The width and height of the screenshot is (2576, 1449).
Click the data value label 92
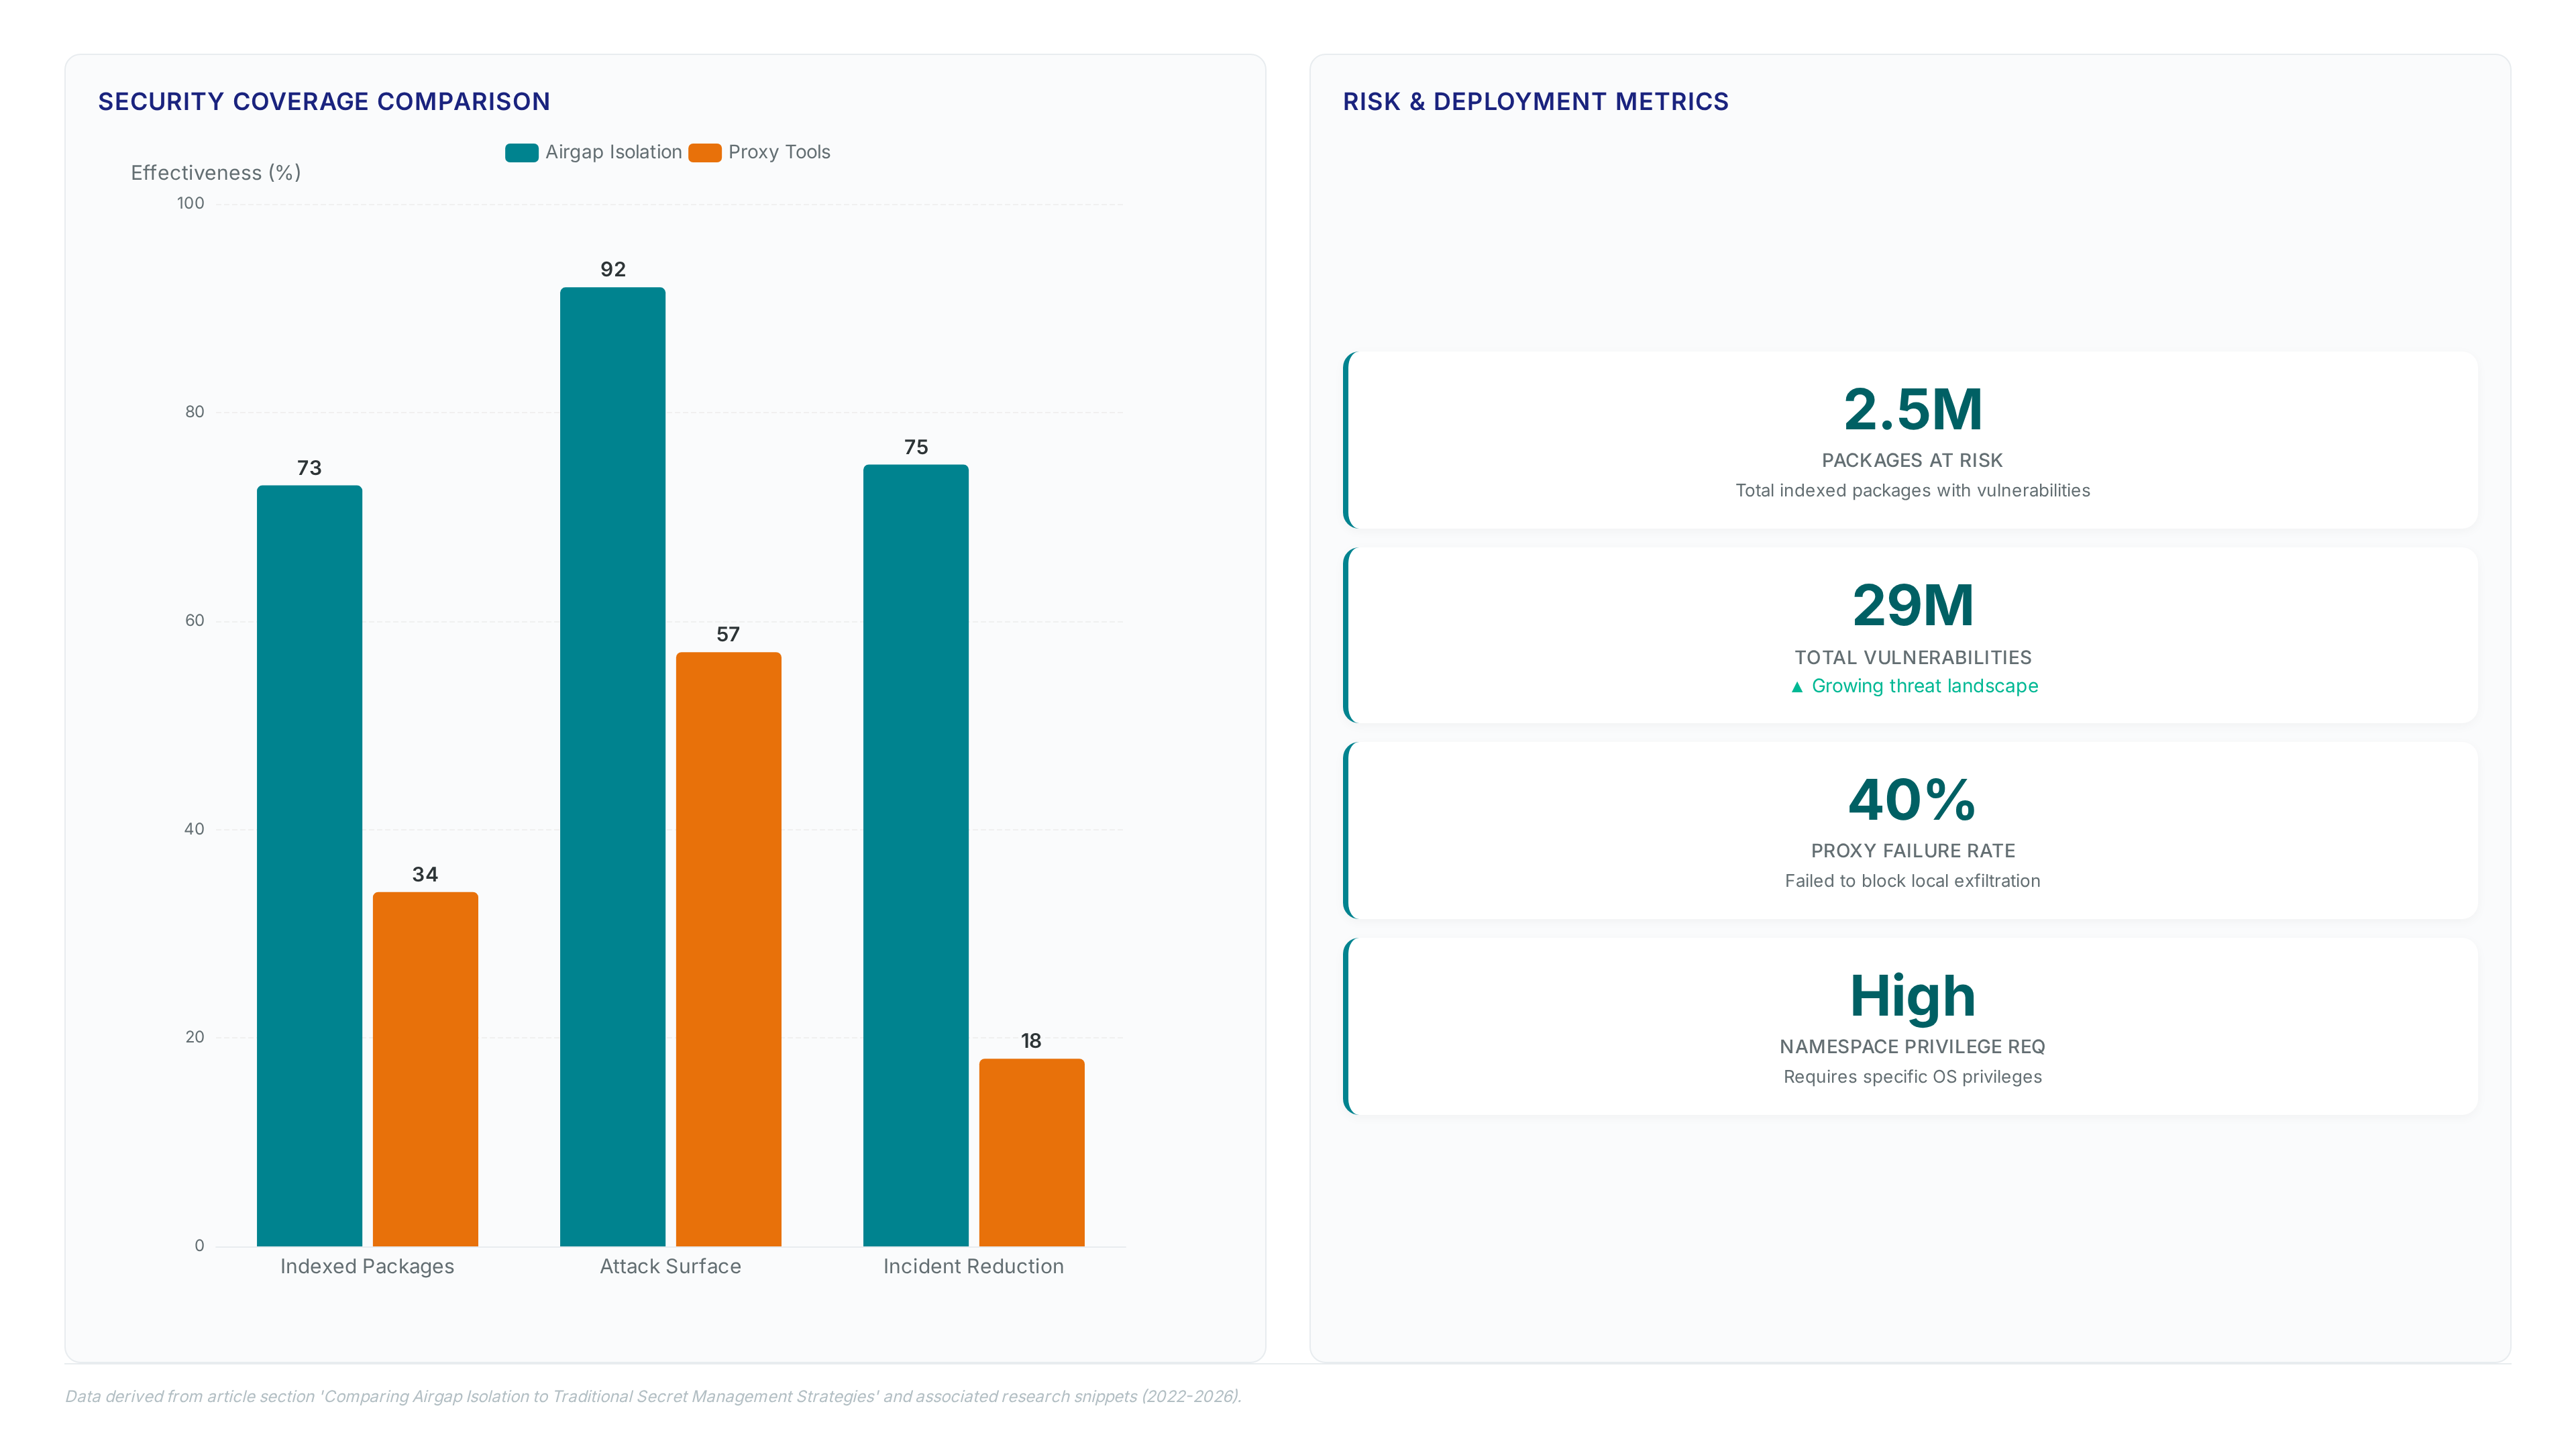pyautogui.click(x=613, y=269)
